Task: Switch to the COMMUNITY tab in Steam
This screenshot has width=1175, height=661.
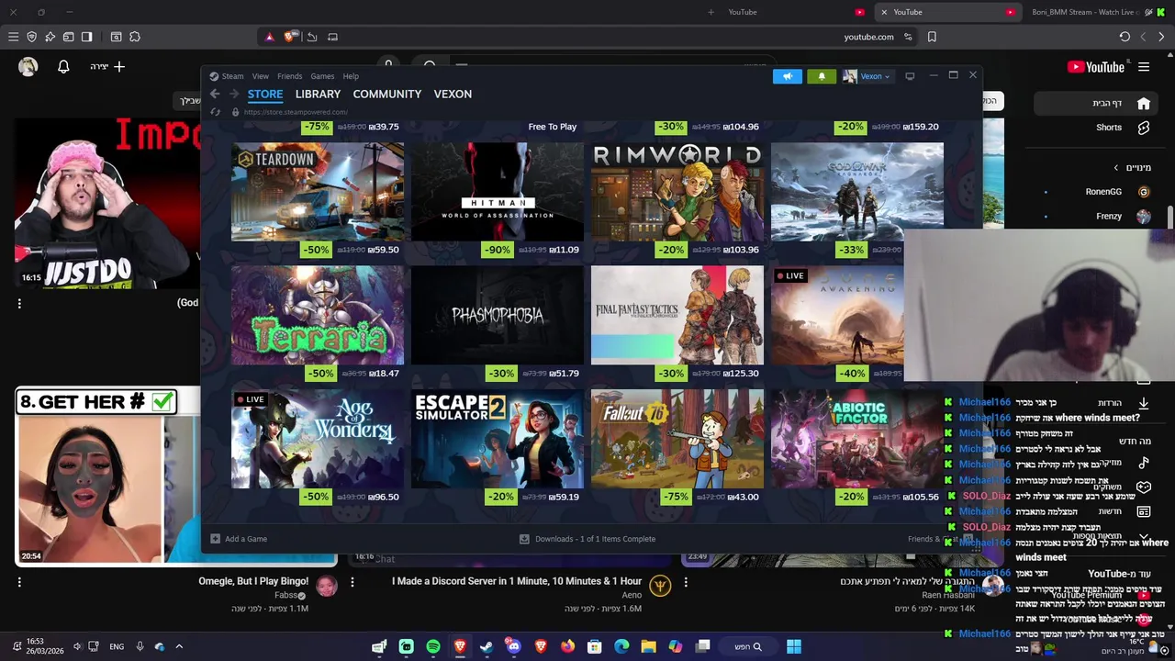Action: pyautogui.click(x=387, y=94)
